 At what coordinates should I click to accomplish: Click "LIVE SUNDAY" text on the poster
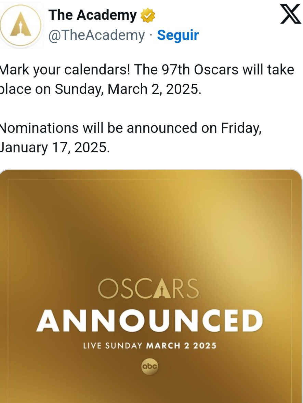click(x=113, y=345)
